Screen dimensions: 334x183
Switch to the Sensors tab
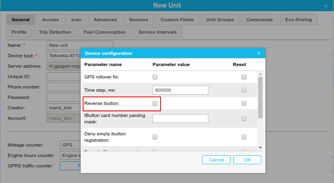[138, 20]
